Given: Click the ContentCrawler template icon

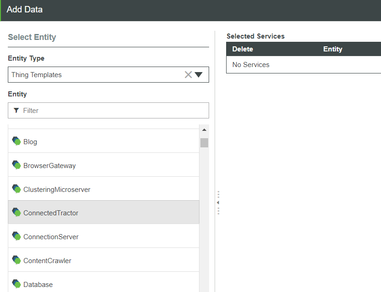Looking at the screenshot, I should pos(17,260).
